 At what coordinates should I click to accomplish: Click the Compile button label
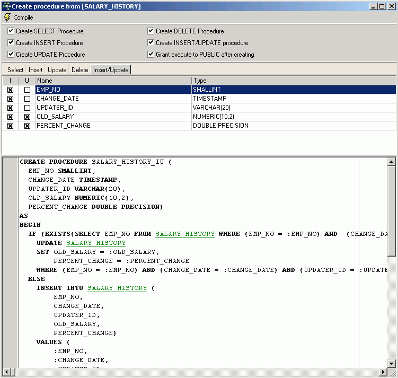pos(23,17)
